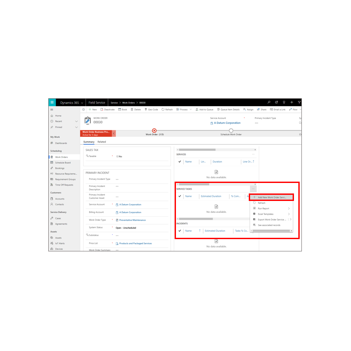
Task: Click New in the command bar
Action: pyautogui.click(x=93, y=109)
